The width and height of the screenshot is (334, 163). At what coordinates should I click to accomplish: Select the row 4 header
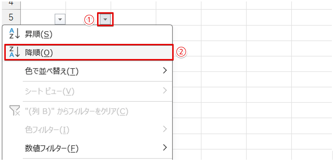(x=10, y=3)
